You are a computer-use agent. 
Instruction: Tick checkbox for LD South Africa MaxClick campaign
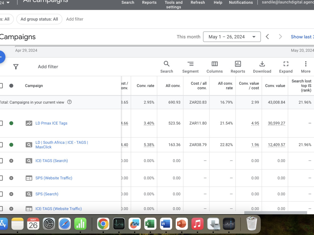tap(1, 145)
